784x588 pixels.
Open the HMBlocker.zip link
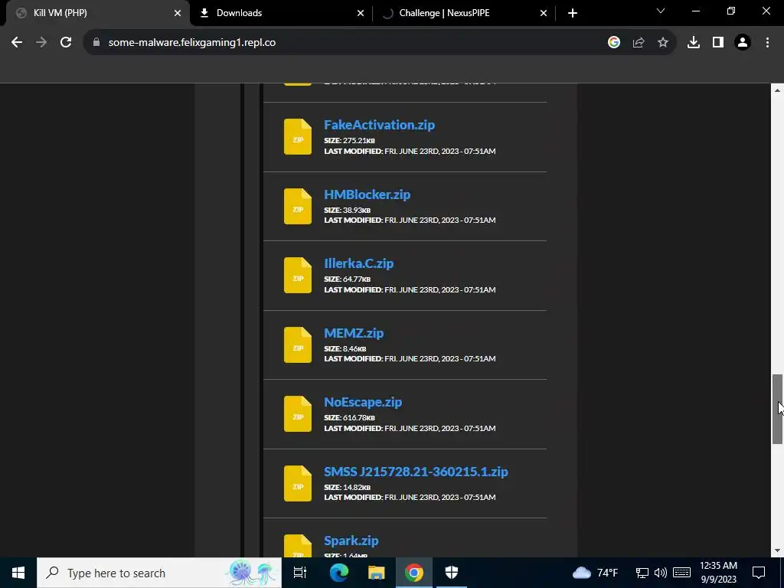(x=367, y=194)
